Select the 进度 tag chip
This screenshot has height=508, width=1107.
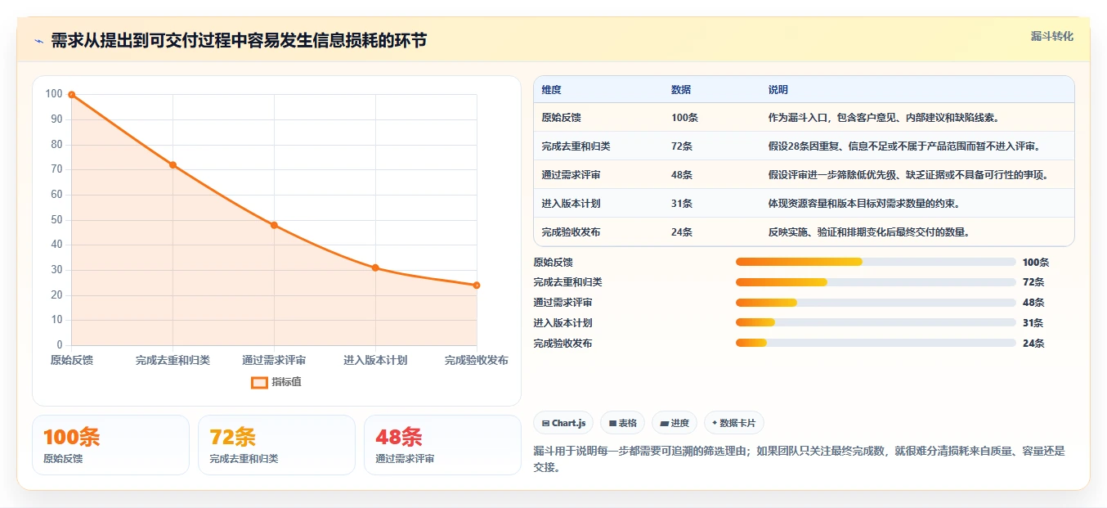point(675,423)
